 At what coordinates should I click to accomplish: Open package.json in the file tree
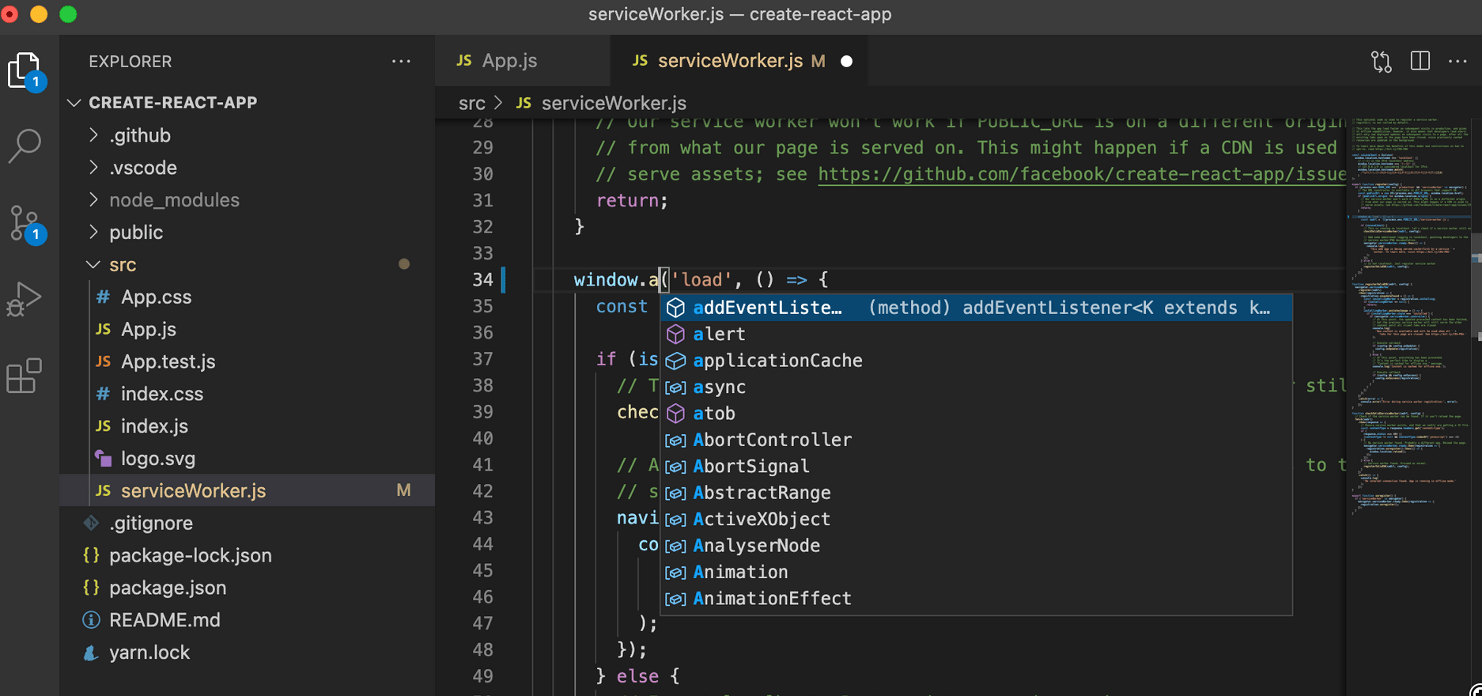point(248,588)
